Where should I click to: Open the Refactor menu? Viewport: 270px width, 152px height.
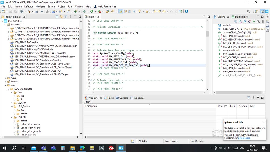coord(29,6)
